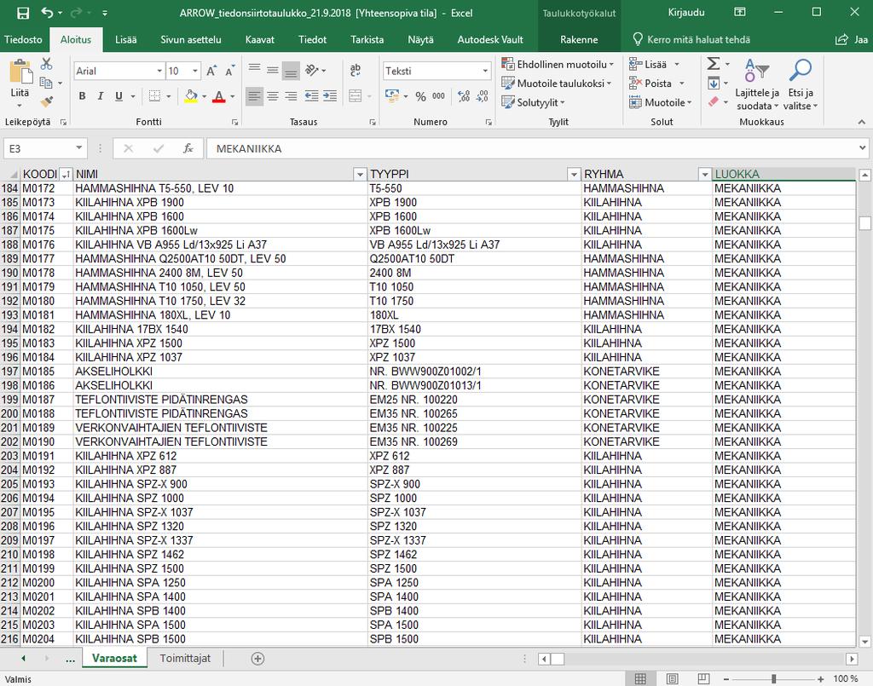
Task: Switch to the Kaavat tab
Action: 259,39
